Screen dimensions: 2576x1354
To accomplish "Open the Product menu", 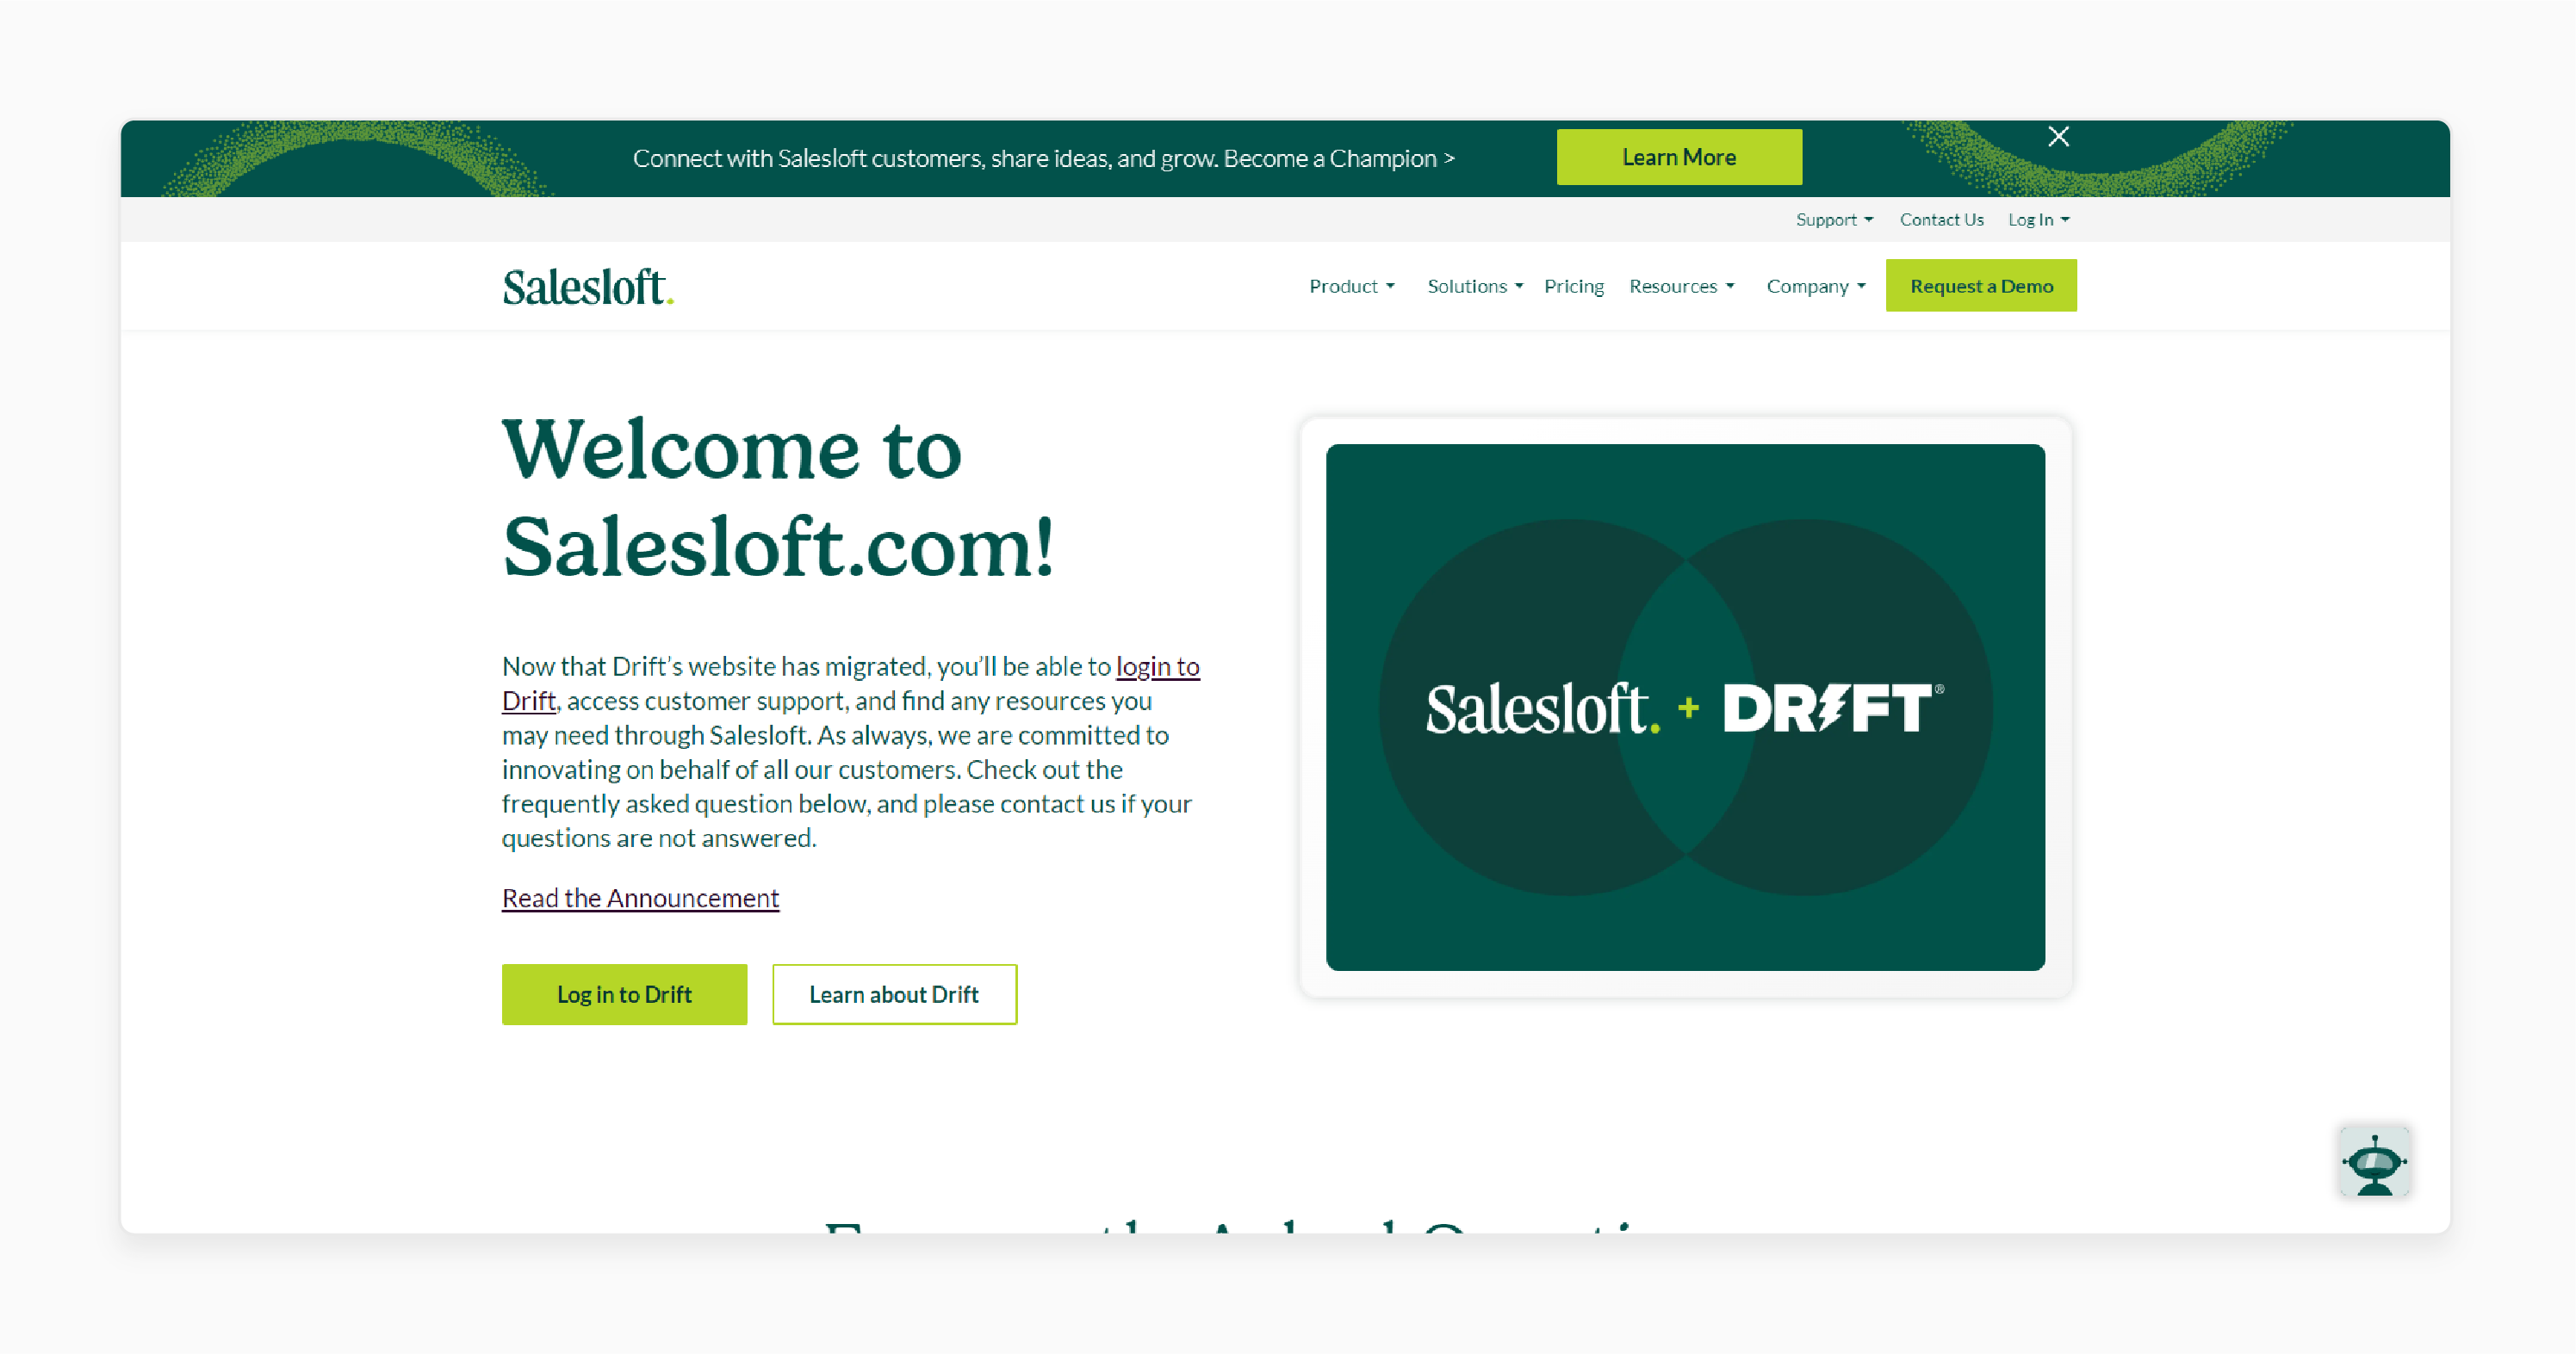I will 1348,284.
